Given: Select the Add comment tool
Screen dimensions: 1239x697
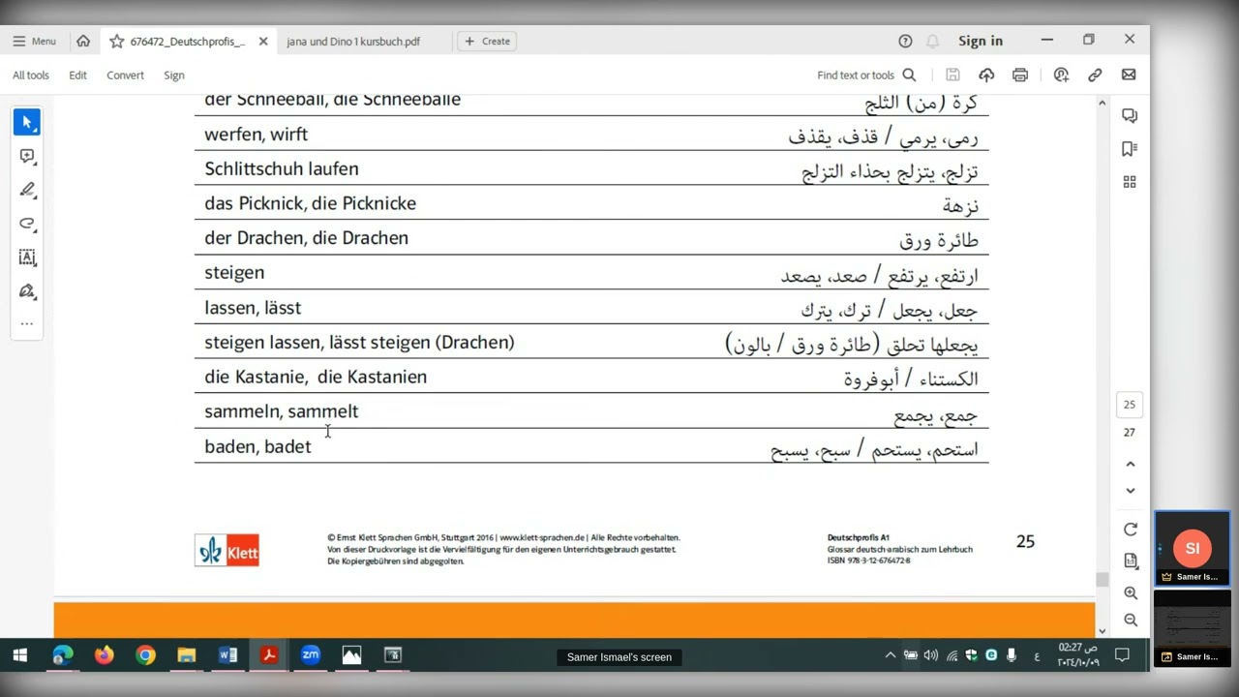Looking at the screenshot, I should pos(27,156).
